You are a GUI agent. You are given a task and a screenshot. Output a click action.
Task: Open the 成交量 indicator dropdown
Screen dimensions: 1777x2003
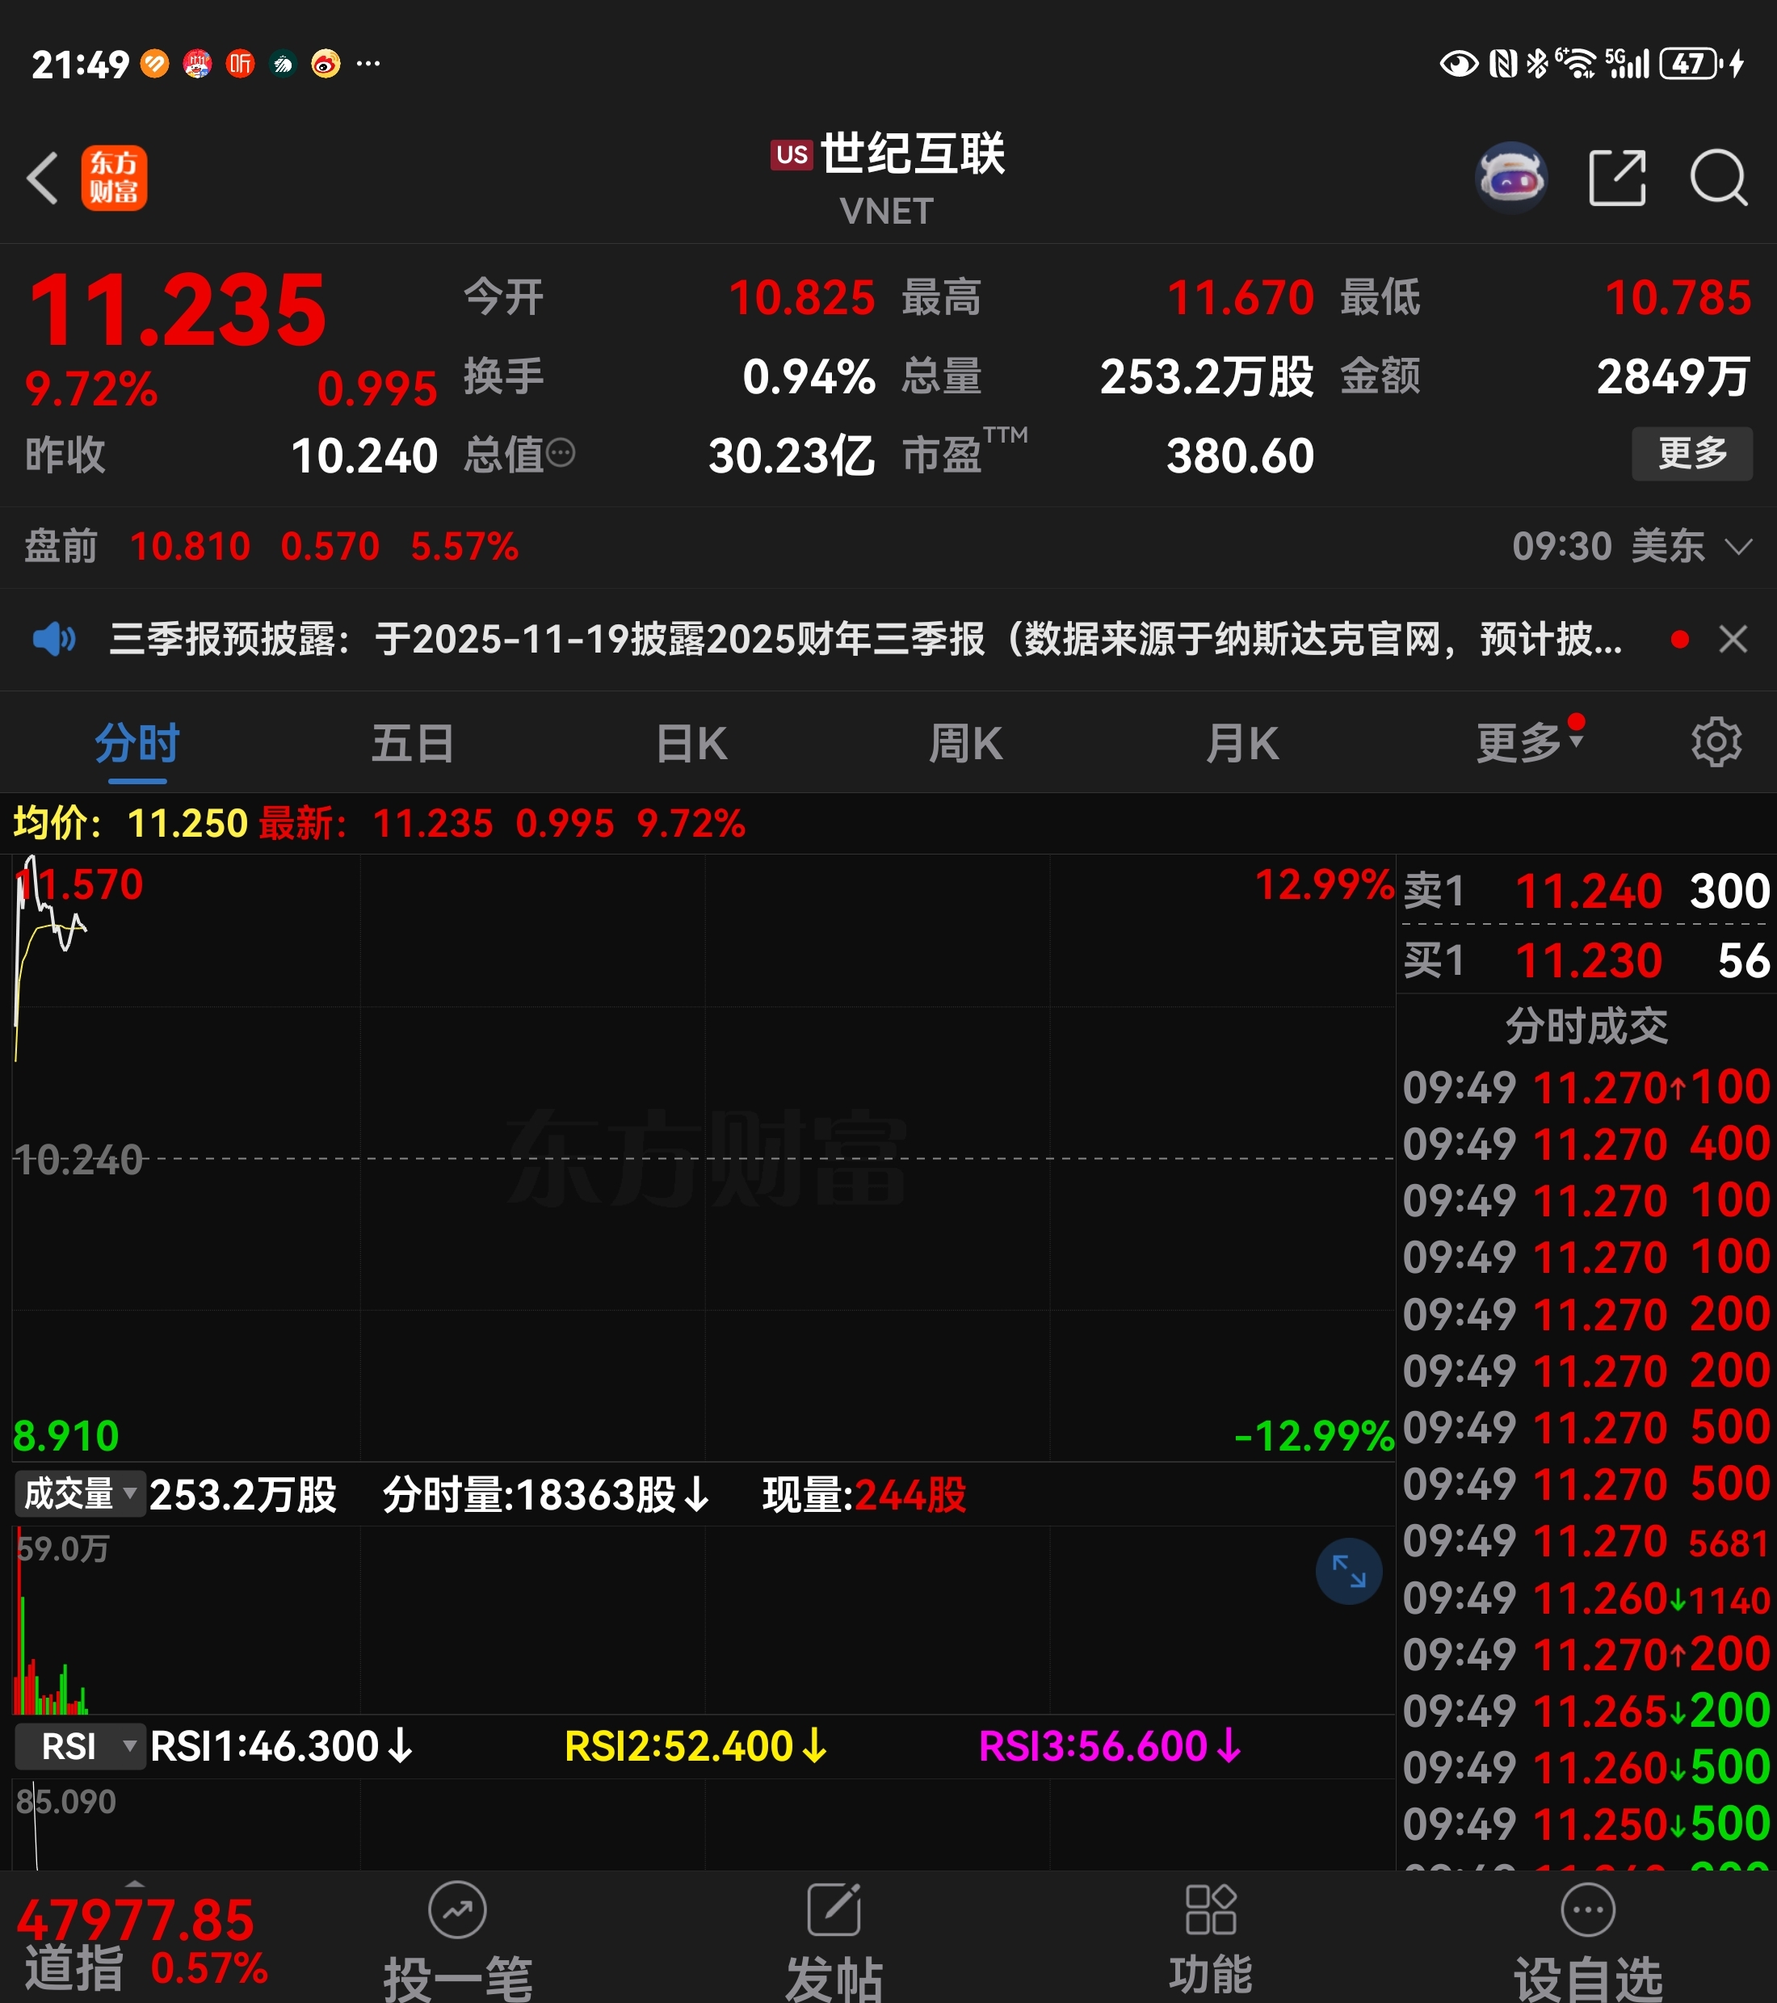(x=81, y=1494)
